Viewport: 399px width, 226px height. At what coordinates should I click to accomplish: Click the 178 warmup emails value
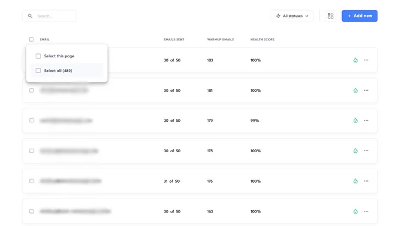(x=209, y=151)
